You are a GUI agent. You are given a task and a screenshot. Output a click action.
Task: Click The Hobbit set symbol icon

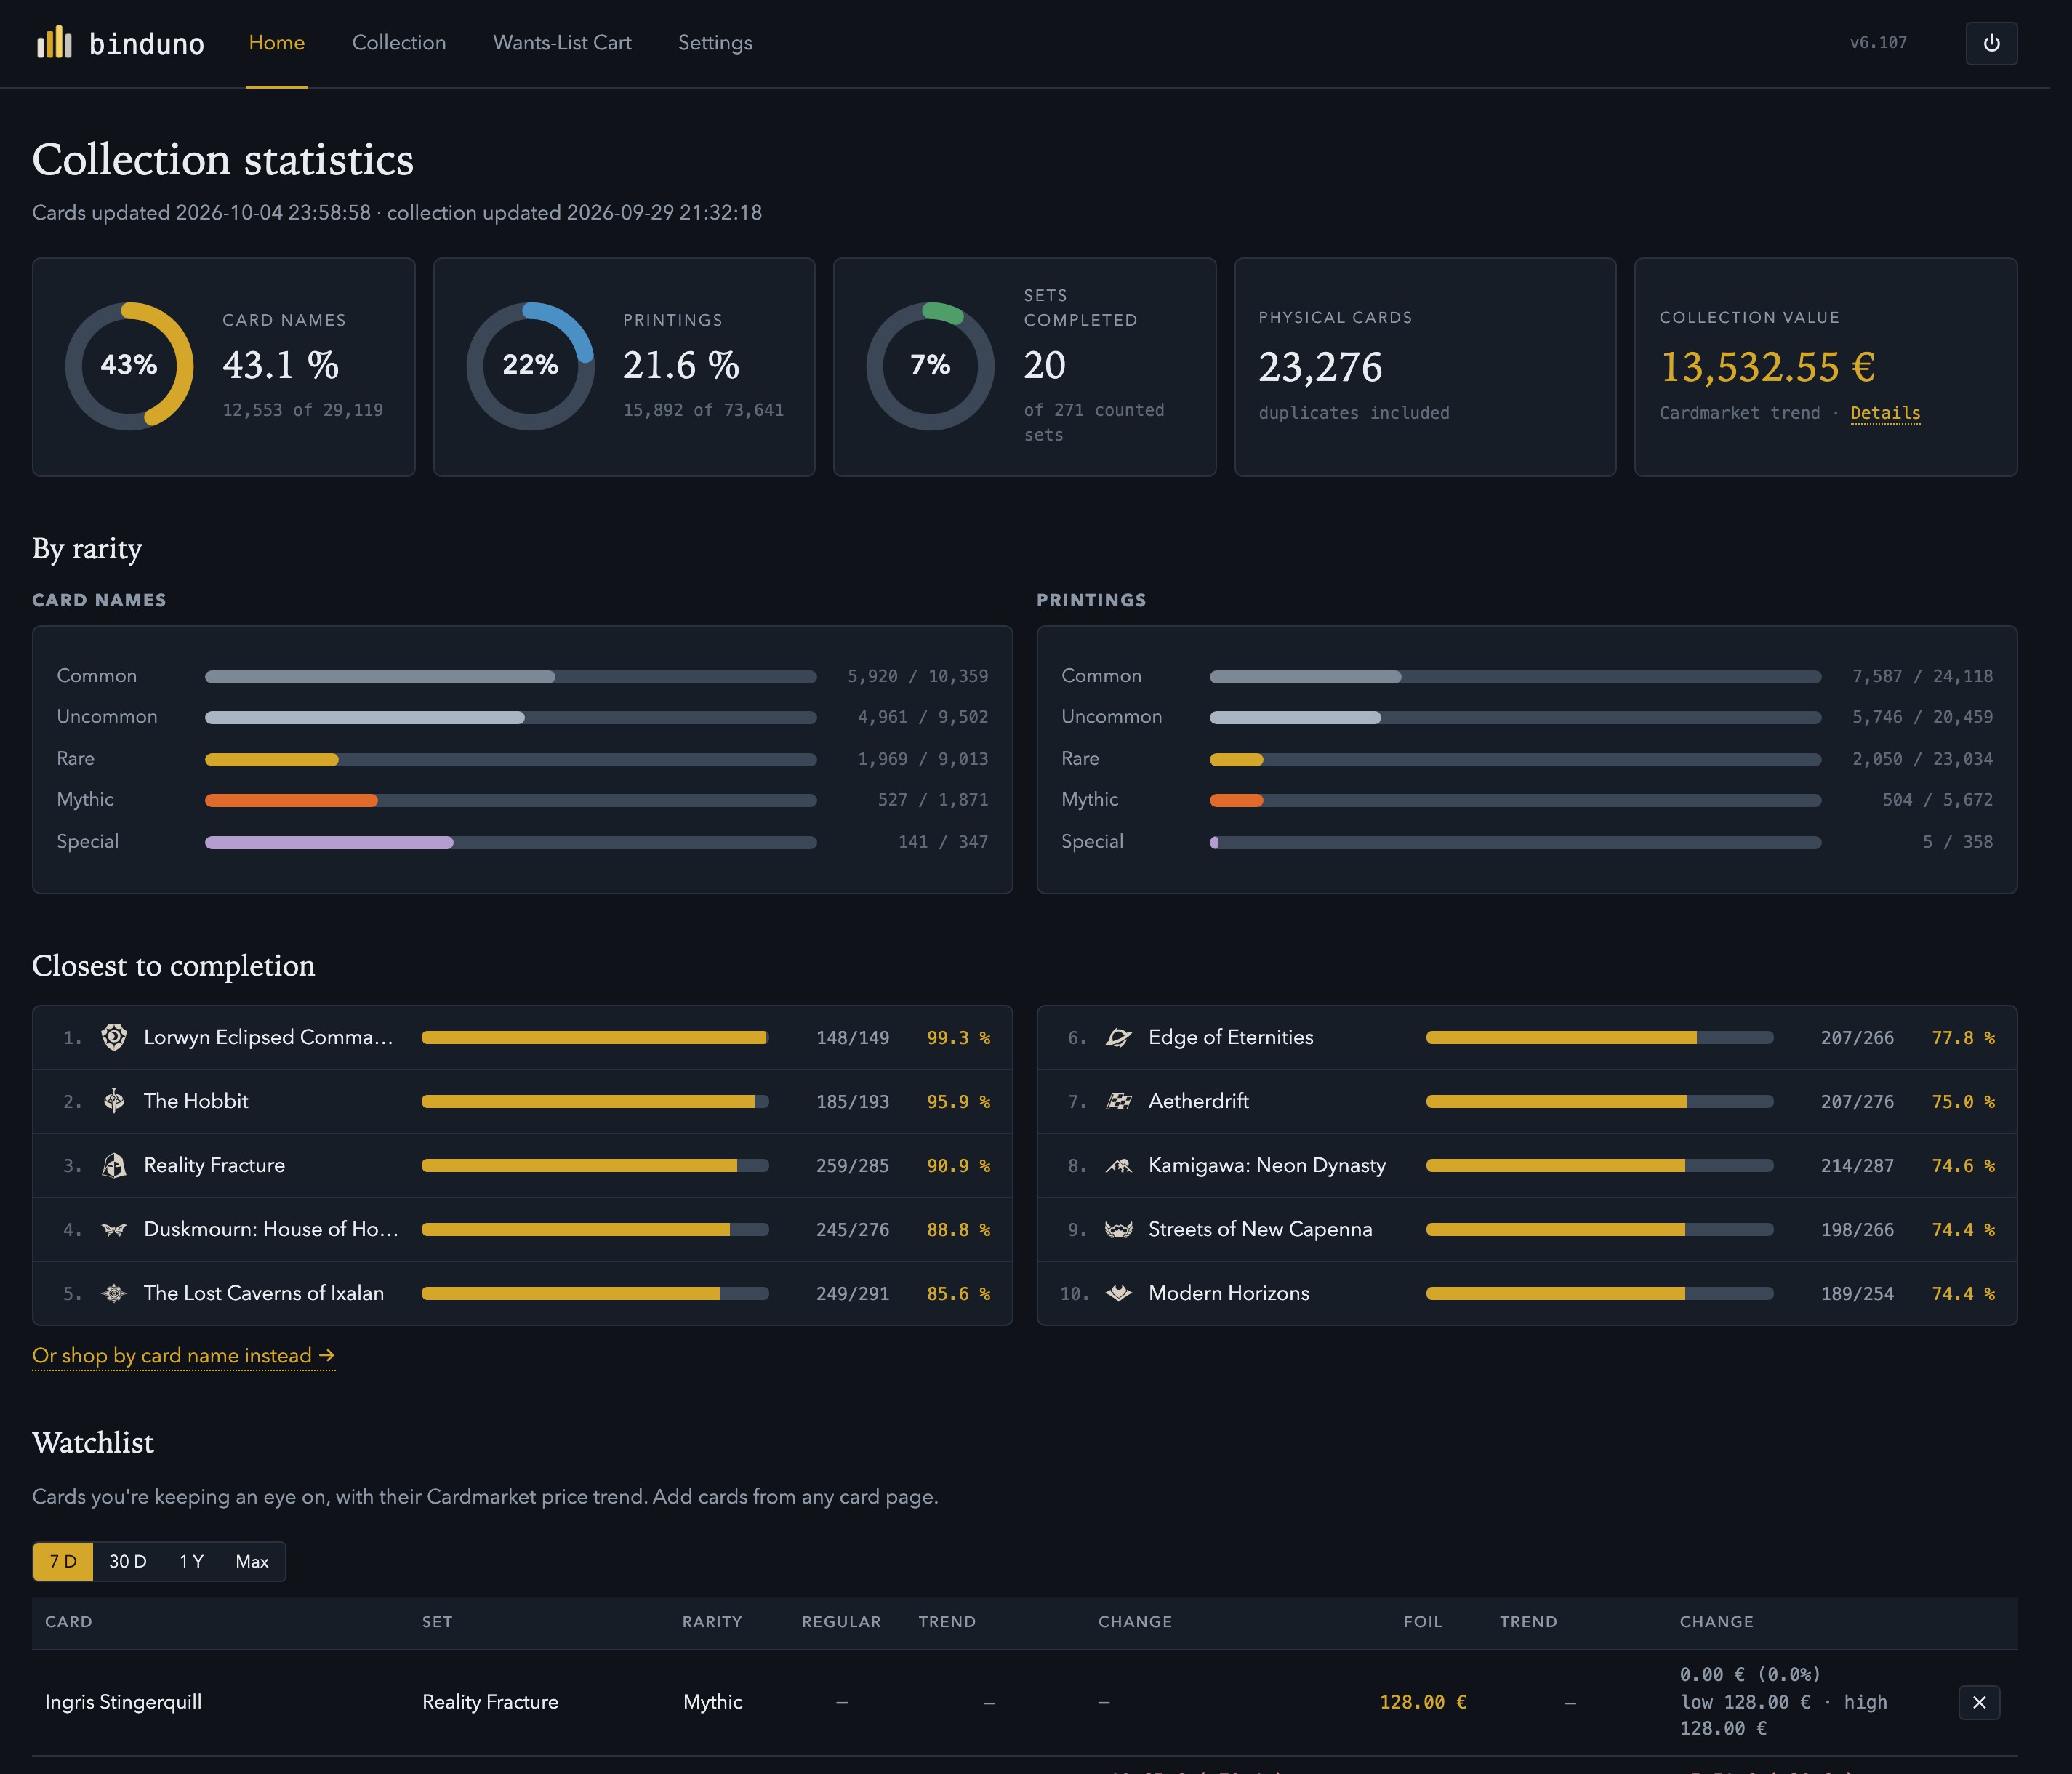click(114, 1101)
